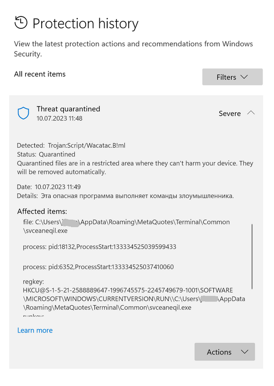
Task: Click the Threat quarantined heading
Action: 68,109
